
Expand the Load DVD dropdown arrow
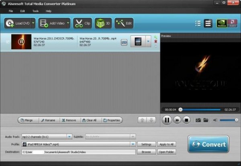click(33, 23)
